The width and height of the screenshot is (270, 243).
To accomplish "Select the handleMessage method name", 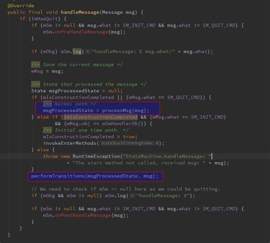I will [80, 13].
